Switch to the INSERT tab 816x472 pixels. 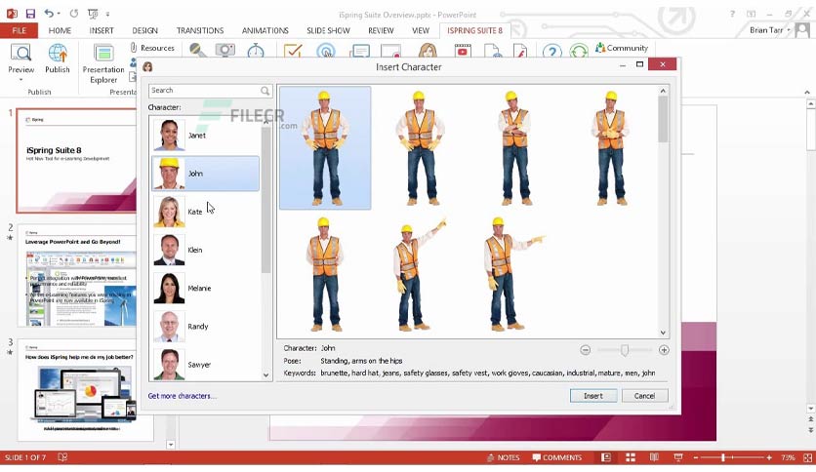(x=102, y=30)
